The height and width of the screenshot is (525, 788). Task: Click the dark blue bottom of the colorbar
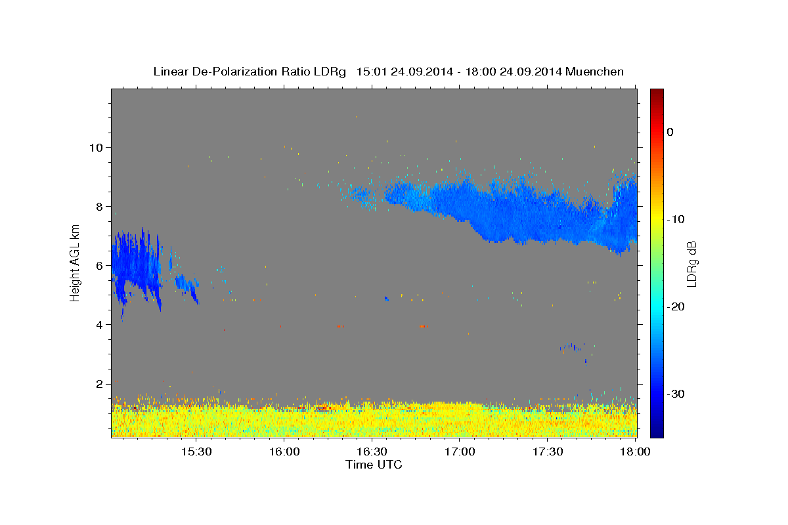657,430
